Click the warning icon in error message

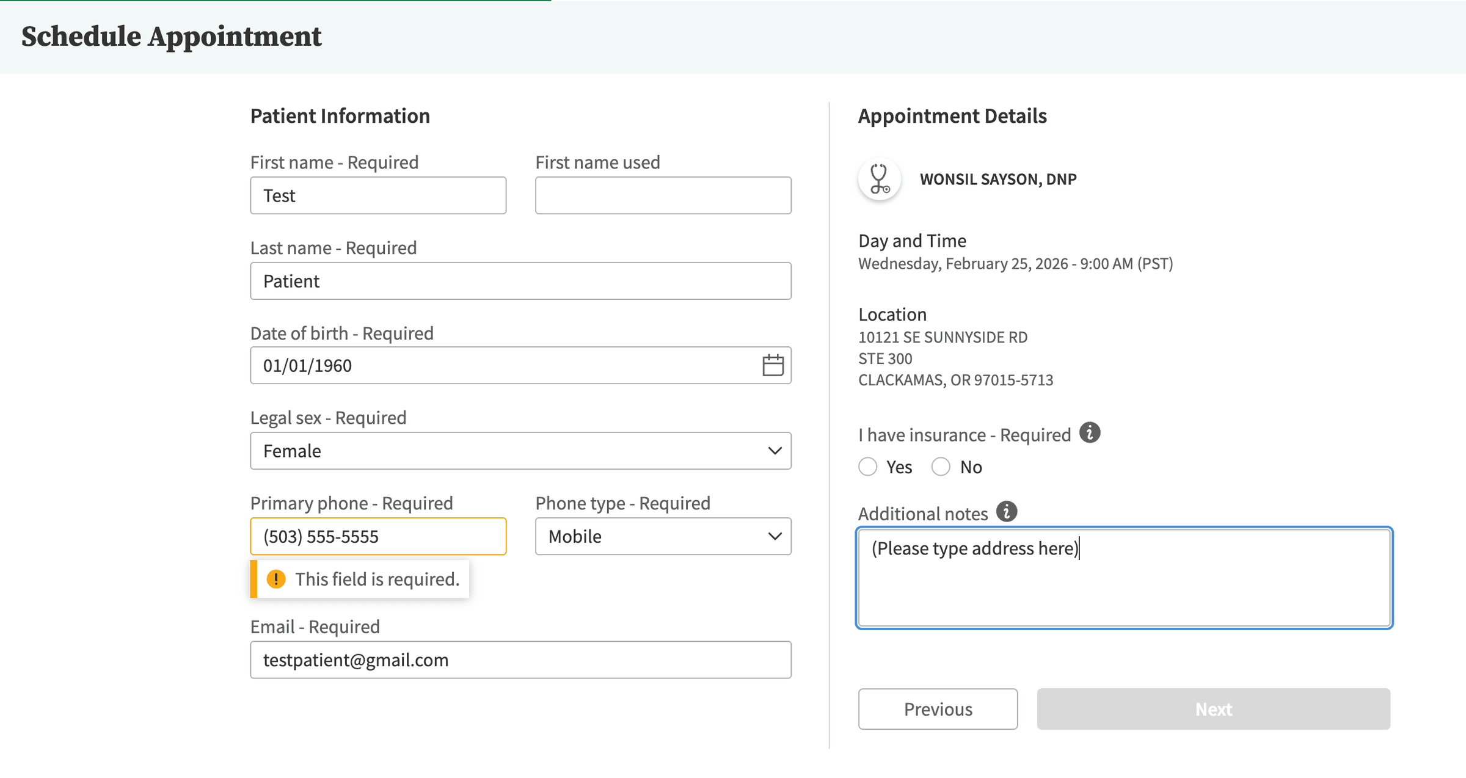[276, 579]
